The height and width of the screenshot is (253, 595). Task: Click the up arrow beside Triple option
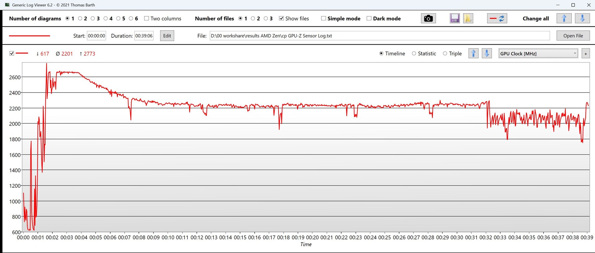click(x=473, y=54)
